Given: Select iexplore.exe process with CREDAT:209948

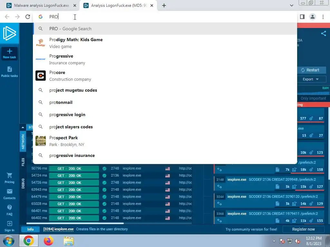Looking at the screenshot, I should coord(269,183).
